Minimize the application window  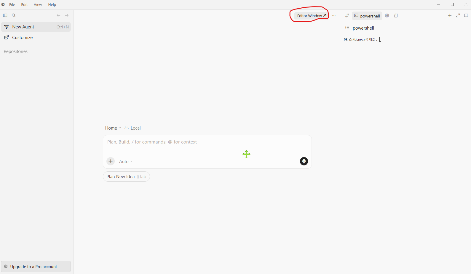[x=439, y=4]
